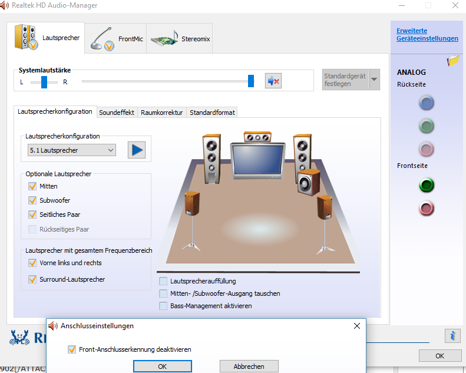The image size is (466, 373).
Task: Click the blue rear panel audio jack
Action: 427,103
